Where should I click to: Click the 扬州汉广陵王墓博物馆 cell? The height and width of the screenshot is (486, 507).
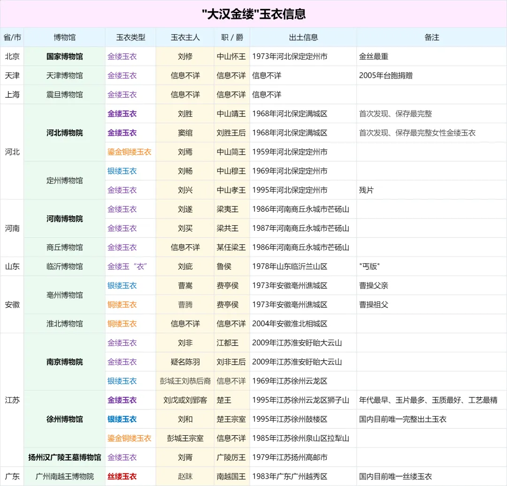pyautogui.click(x=65, y=457)
